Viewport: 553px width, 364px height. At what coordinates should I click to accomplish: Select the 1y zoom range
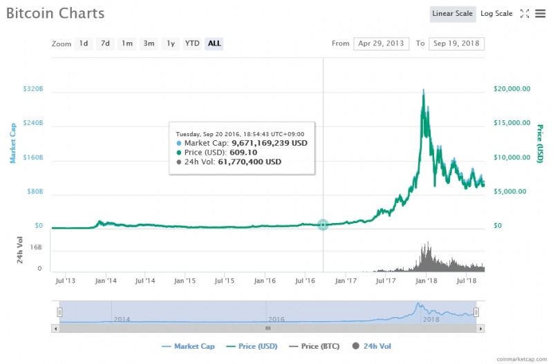point(170,44)
